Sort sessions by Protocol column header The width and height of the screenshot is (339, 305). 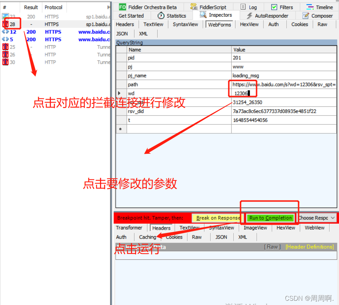point(54,7)
